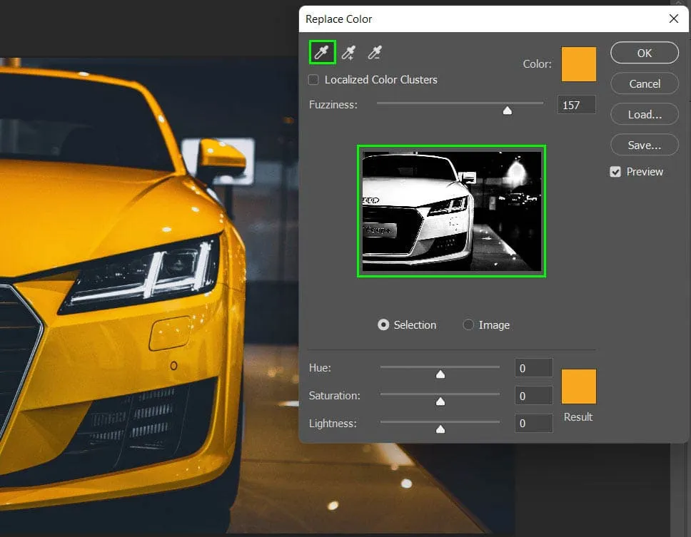Choose the Image radio option
The image size is (691, 537).
pos(468,325)
